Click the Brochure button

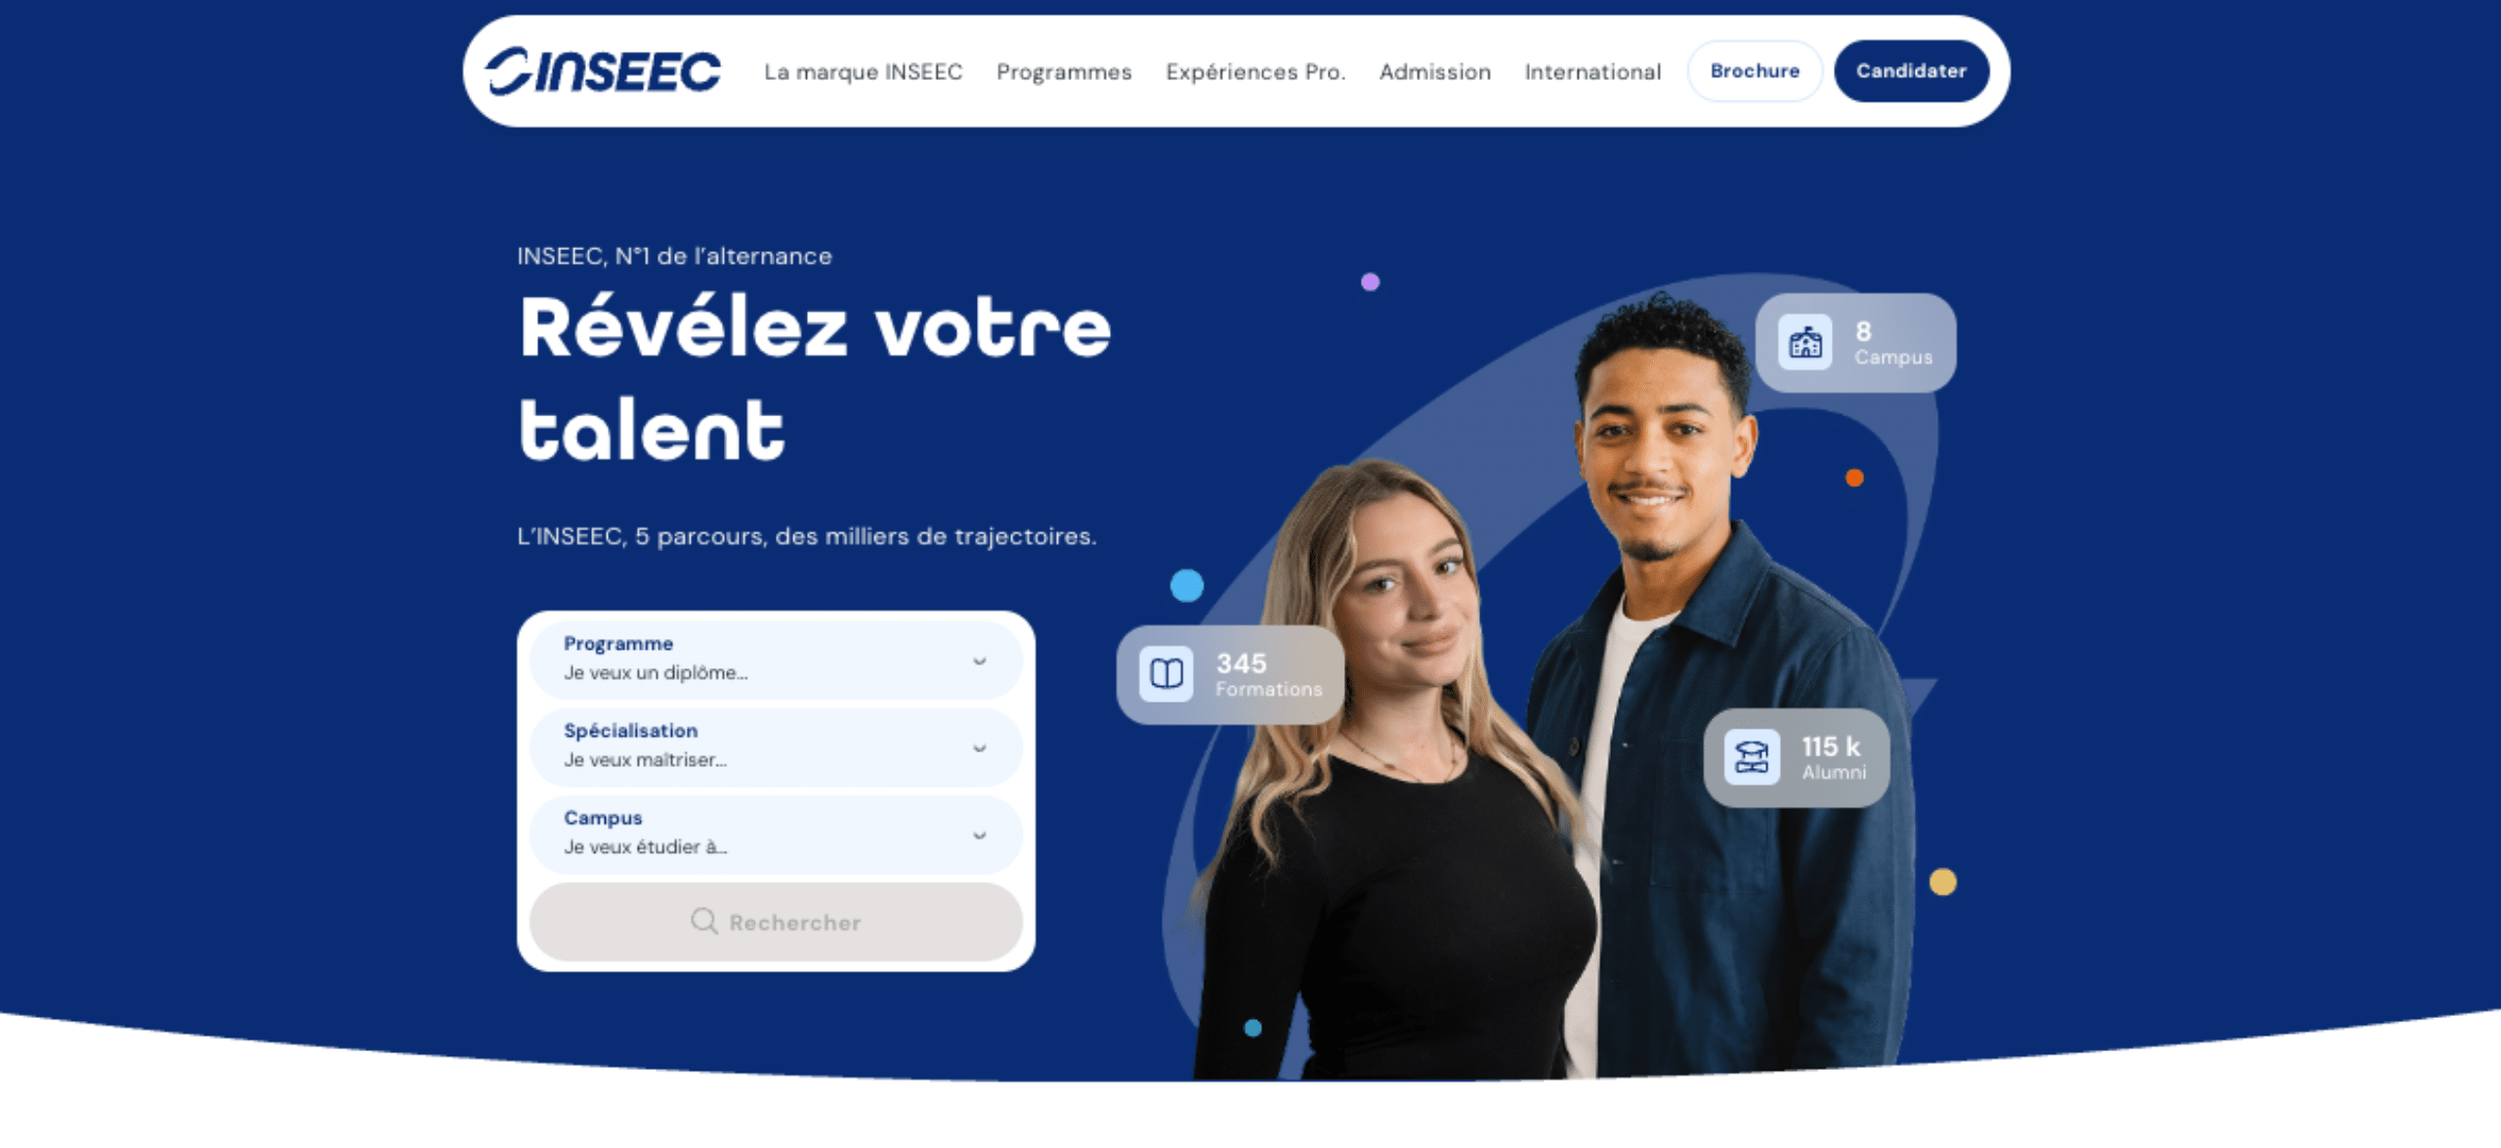(1755, 71)
